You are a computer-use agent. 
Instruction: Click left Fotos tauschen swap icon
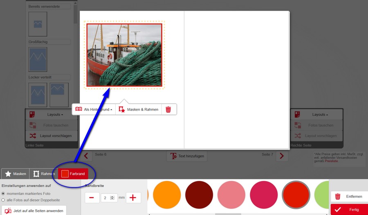pos(33,125)
